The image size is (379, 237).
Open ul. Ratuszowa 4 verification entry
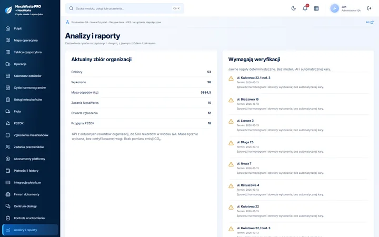click(298, 190)
